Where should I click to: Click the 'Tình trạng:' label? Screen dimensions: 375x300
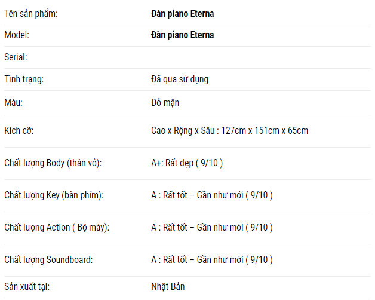click(24, 79)
